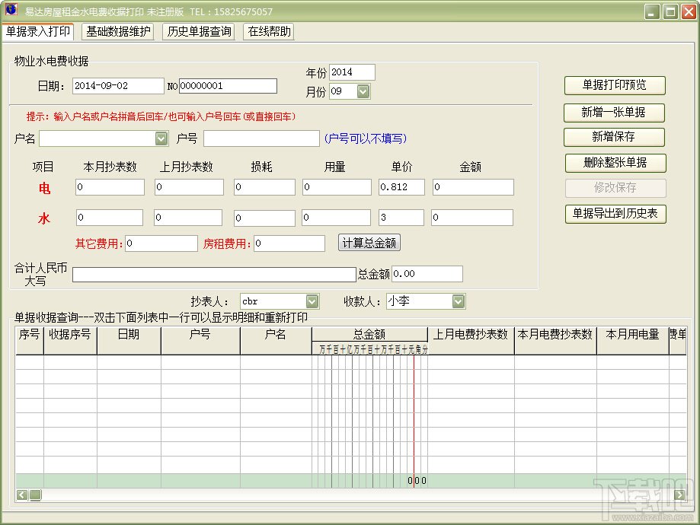Expand the 月份 dropdown
The image size is (700, 525).
click(363, 91)
